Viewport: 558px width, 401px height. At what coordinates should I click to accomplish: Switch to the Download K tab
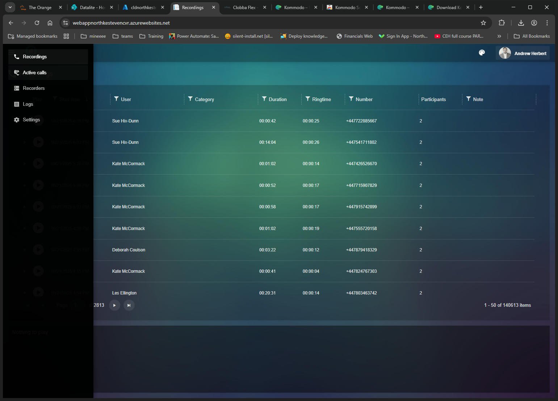click(x=448, y=7)
